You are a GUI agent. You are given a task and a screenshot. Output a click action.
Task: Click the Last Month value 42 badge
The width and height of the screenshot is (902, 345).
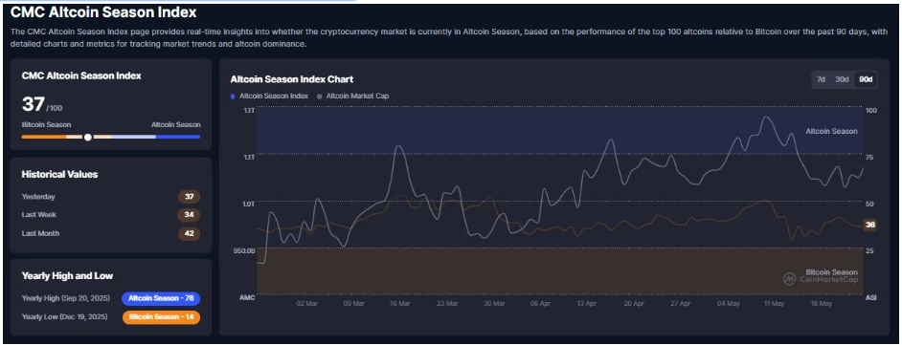(189, 233)
